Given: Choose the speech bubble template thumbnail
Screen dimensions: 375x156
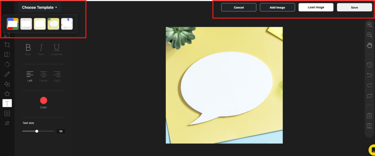Looking at the screenshot, I should coord(53,24).
